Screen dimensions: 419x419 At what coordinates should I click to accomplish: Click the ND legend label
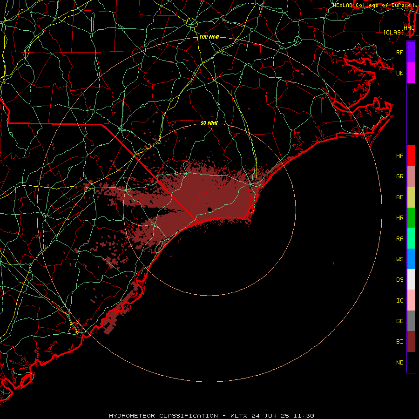[399, 363]
